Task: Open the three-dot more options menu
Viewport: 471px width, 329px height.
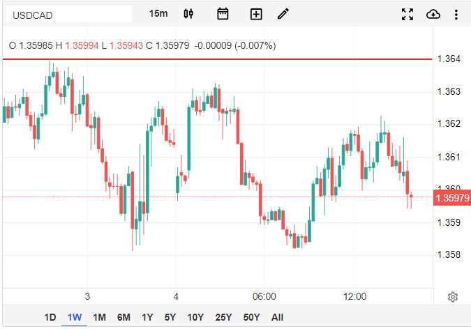Action: [456, 14]
